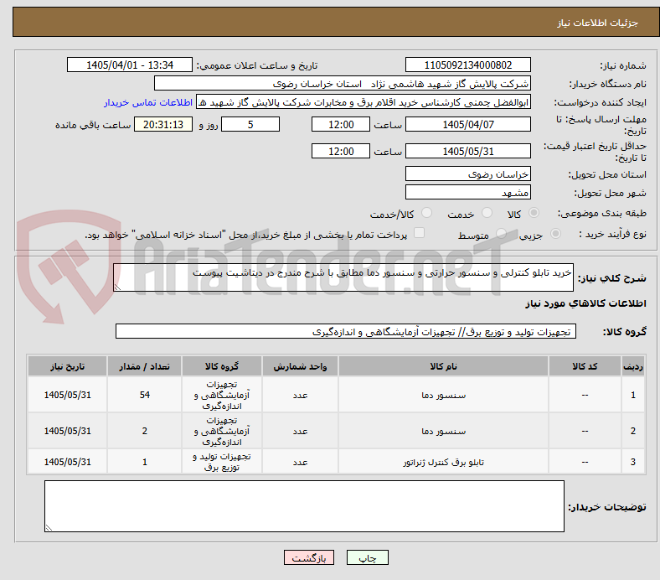The height and width of the screenshot is (580, 660).
Task: Click the quantity 1 cell in row 3
Action: click(144, 462)
